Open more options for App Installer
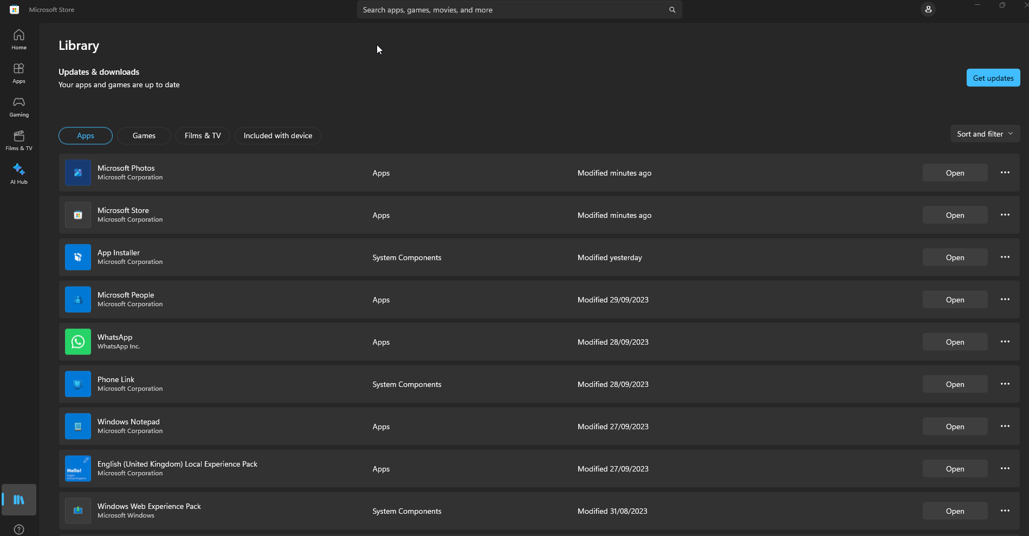 [1005, 257]
